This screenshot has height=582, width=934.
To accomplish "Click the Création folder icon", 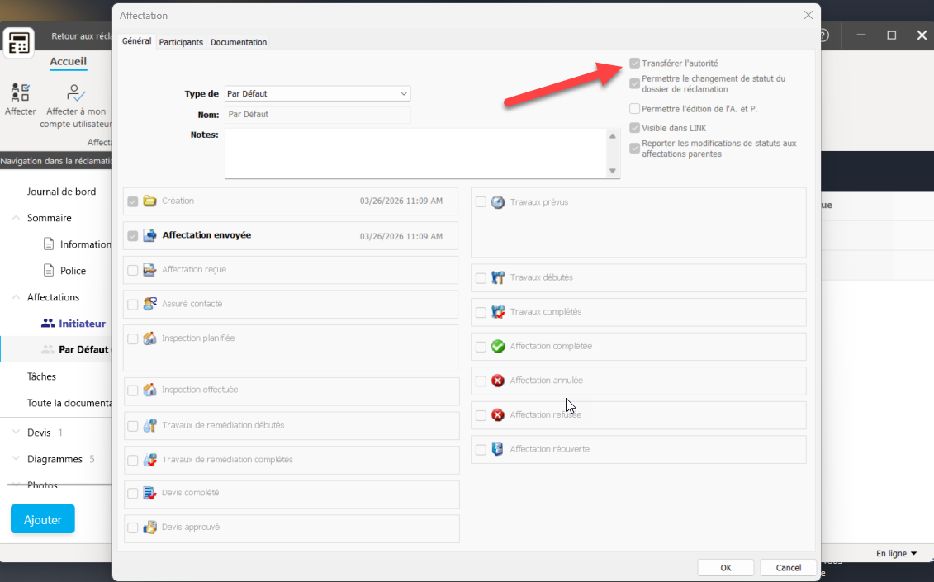I will pos(149,201).
